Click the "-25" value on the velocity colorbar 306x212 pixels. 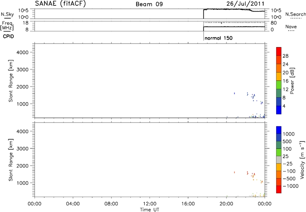(287, 164)
